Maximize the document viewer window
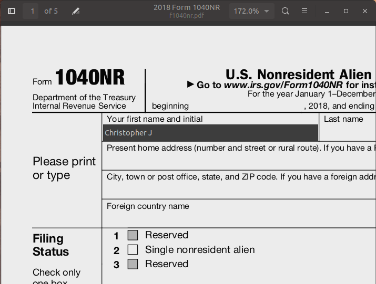Image resolution: width=376 pixels, height=284 pixels. pos(346,11)
